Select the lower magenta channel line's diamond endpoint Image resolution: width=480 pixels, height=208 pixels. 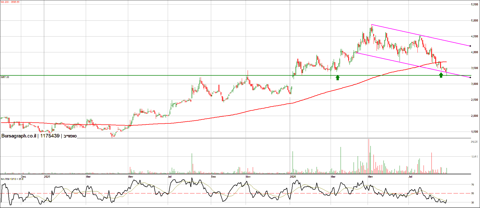[x=470, y=77]
